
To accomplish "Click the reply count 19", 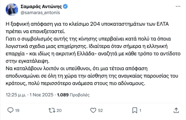I will tap(17, 110).
